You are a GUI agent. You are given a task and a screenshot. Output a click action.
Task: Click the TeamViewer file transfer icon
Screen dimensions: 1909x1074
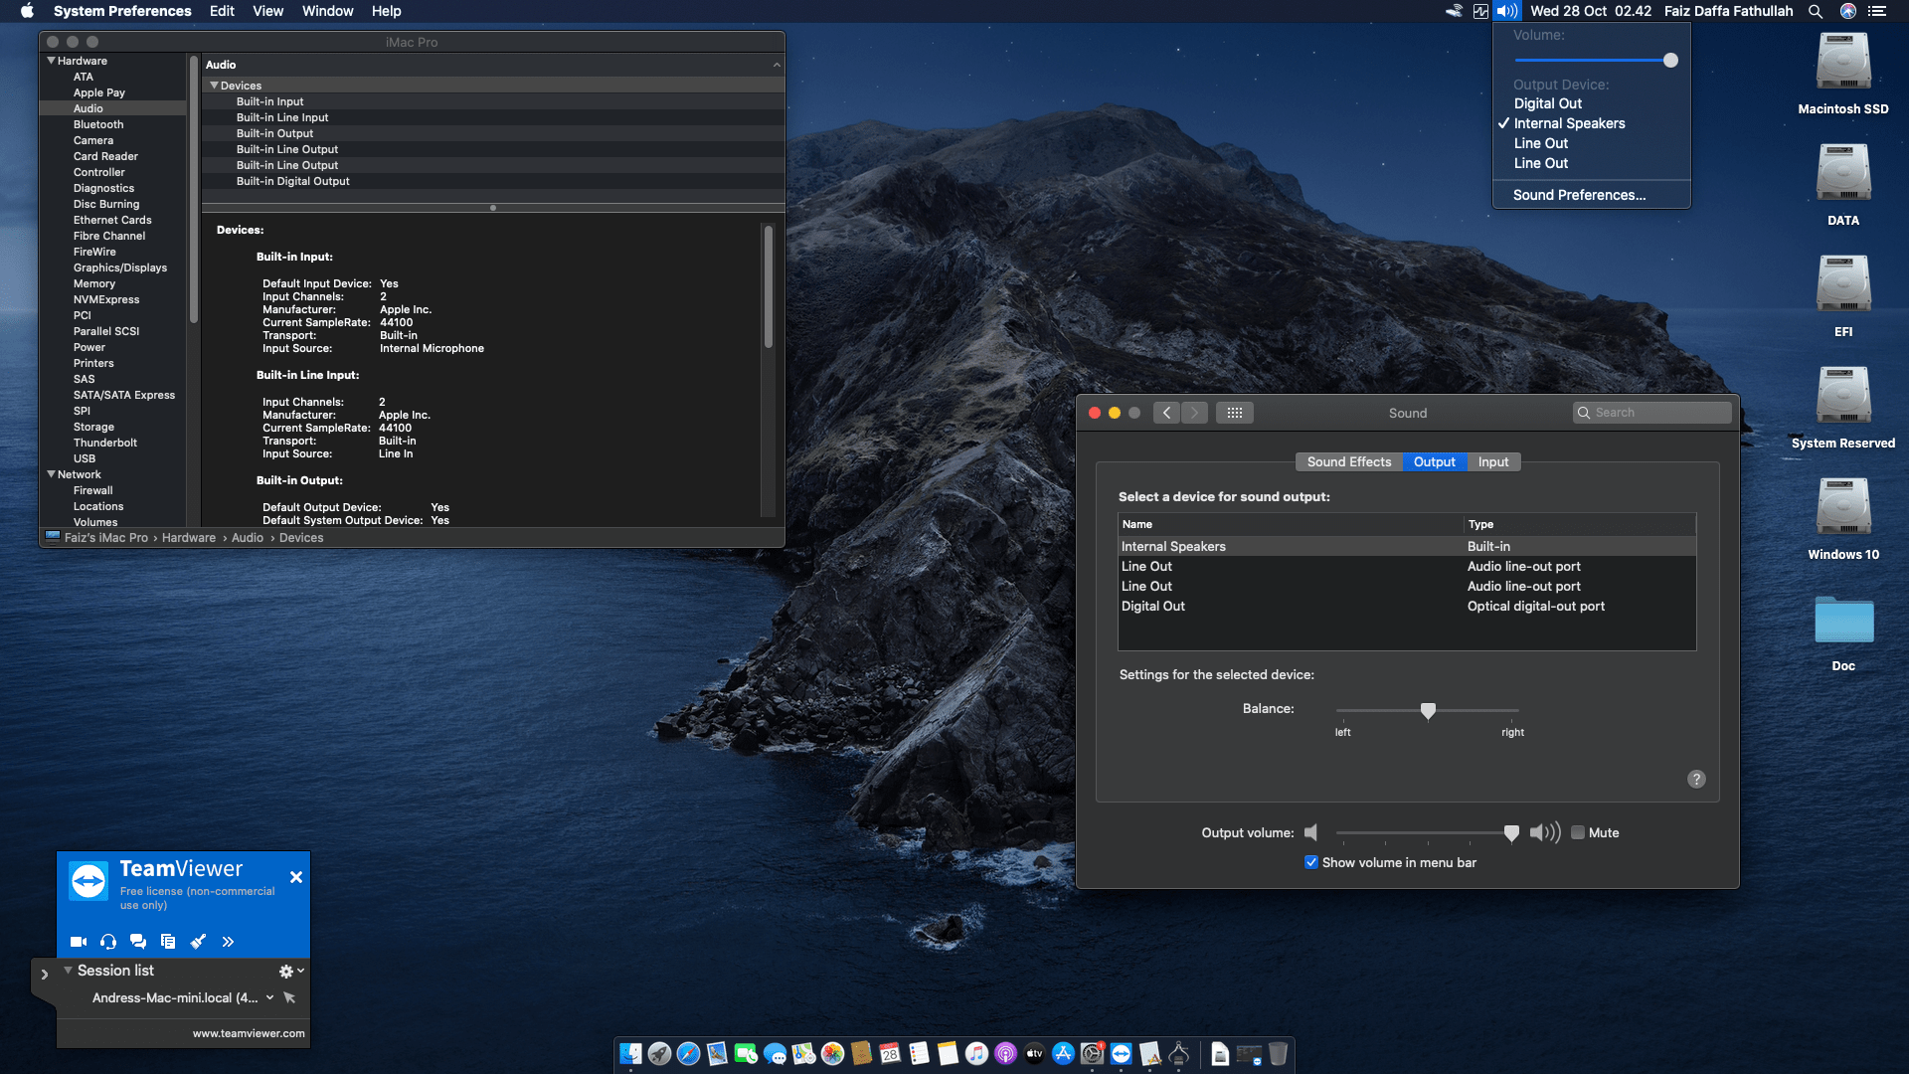coord(168,942)
